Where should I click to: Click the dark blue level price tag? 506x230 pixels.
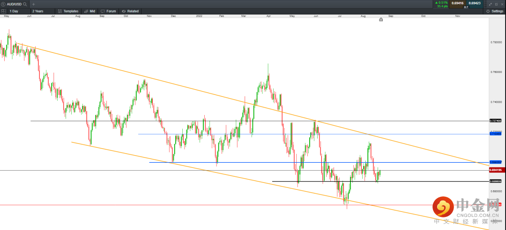(x=495, y=162)
